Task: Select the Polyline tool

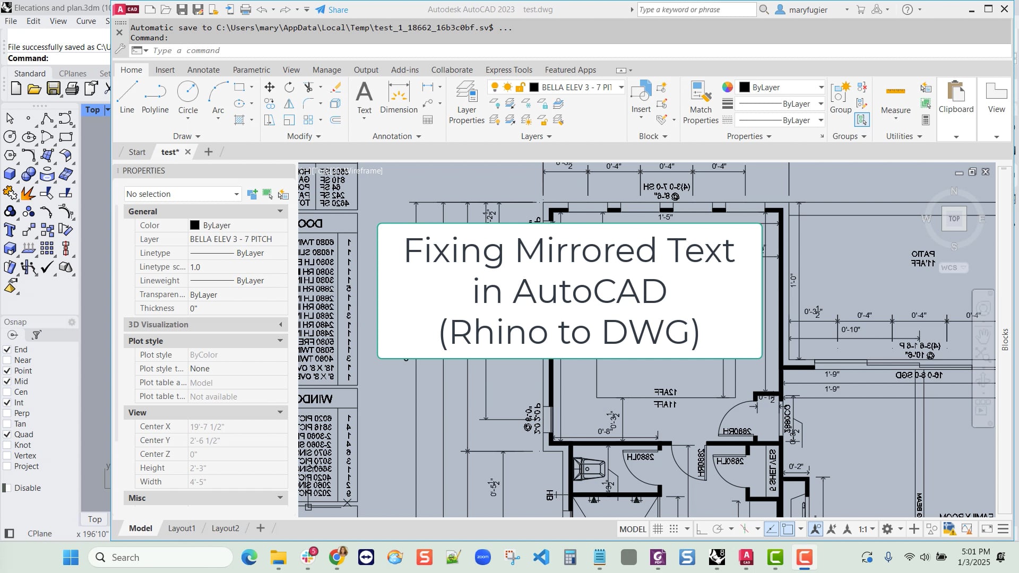Action: coord(155,98)
